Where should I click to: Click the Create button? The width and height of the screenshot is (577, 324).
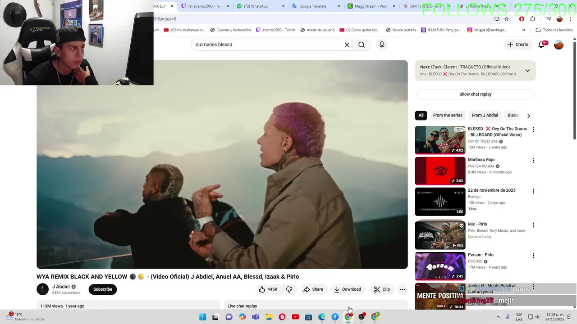click(517, 45)
